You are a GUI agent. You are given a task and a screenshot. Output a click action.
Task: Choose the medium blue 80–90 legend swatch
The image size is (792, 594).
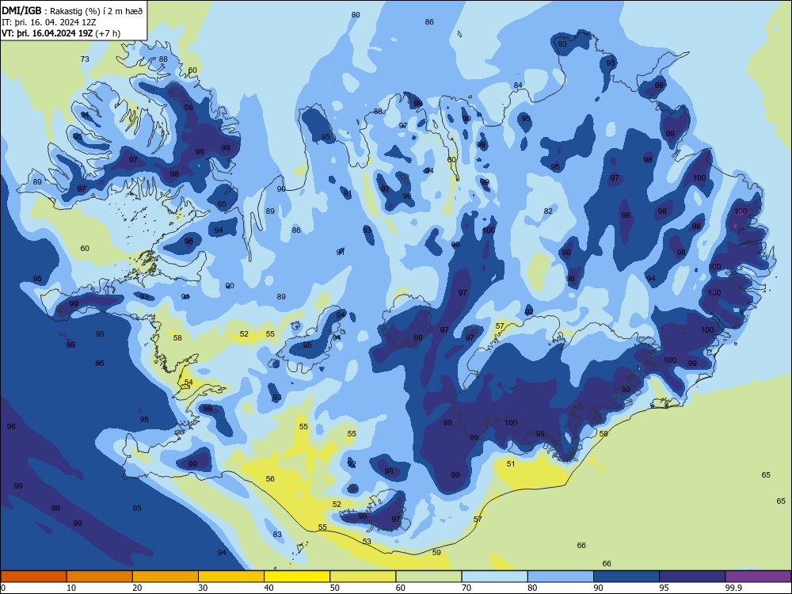pos(561,577)
